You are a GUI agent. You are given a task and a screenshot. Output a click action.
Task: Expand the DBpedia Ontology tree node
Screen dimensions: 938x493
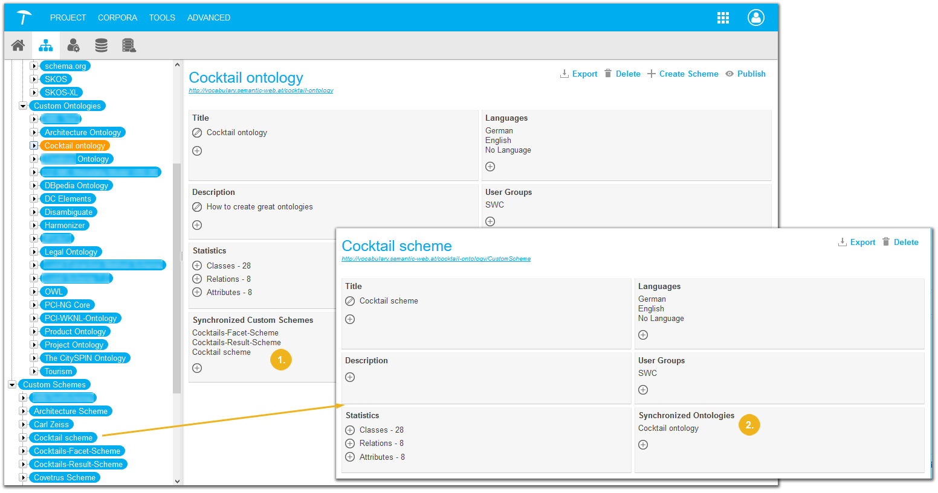(34, 186)
